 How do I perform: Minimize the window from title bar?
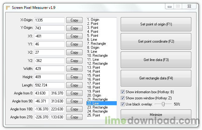pyautogui.click(x=170, y=6)
